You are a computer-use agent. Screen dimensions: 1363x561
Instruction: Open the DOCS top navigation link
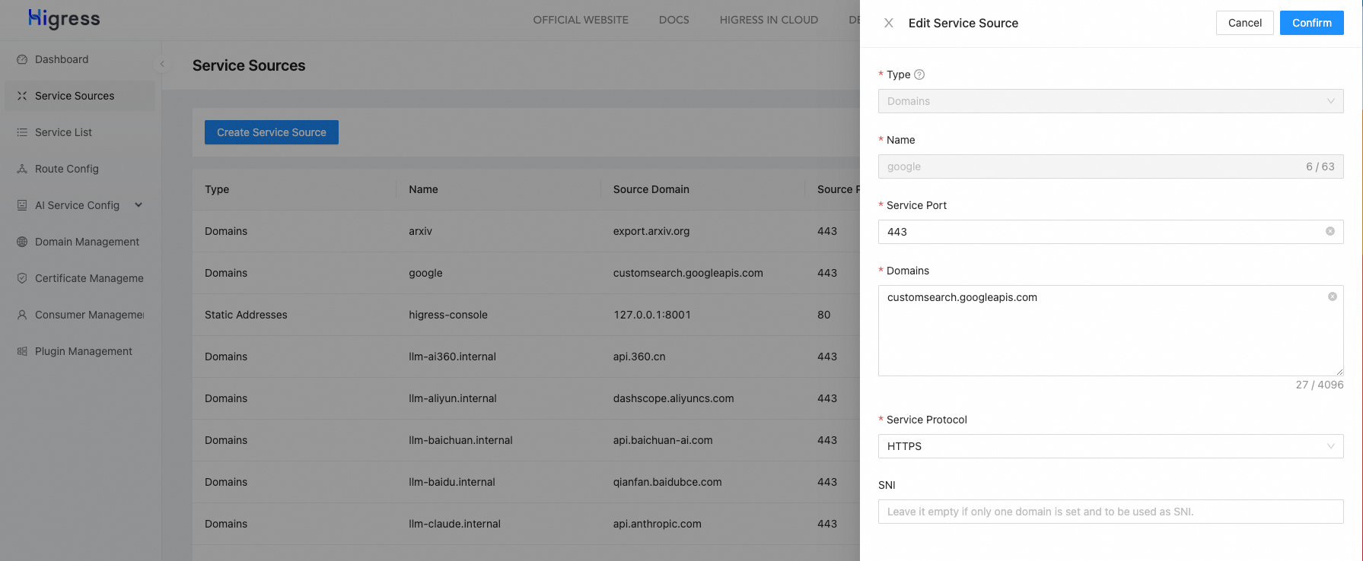[674, 20]
